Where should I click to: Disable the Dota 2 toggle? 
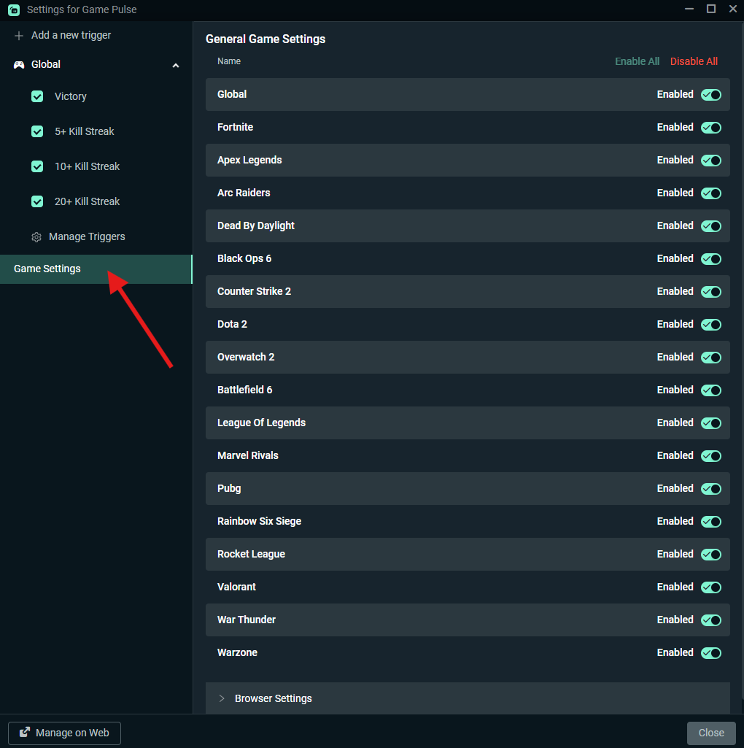[710, 325]
